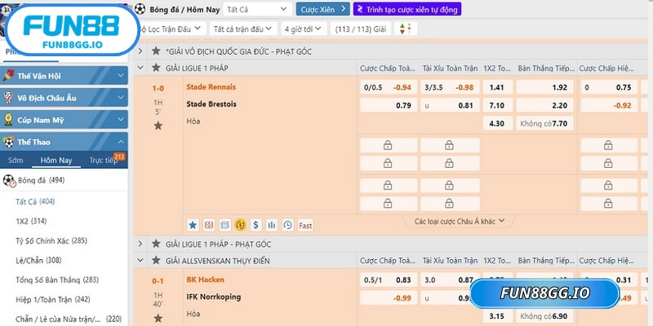Open the Tất cả trận đấu dropdown
The width and height of the screenshot is (653, 326).
click(x=243, y=29)
